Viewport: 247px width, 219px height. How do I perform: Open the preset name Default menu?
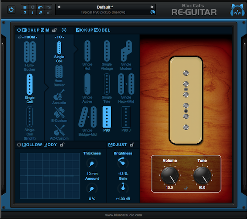click(x=105, y=7)
